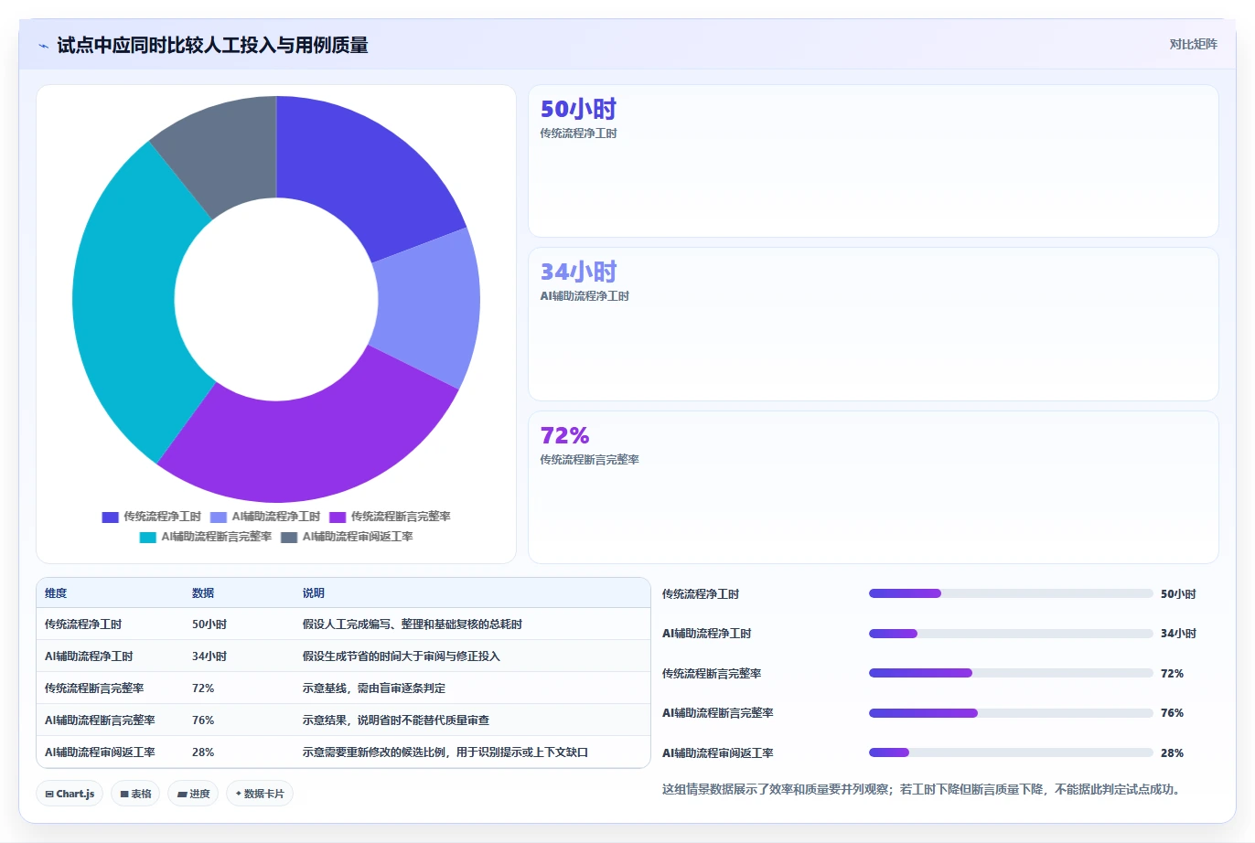Select table cell 传统流程断言完整率

click(x=94, y=688)
